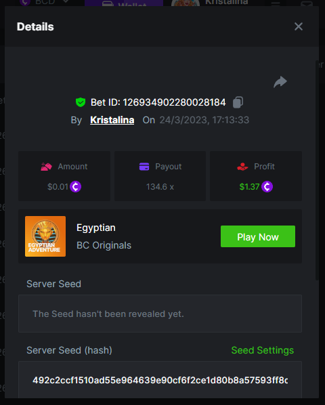The width and height of the screenshot is (325, 405).
Task: Click the red Profit hand icon
Action: tap(242, 167)
